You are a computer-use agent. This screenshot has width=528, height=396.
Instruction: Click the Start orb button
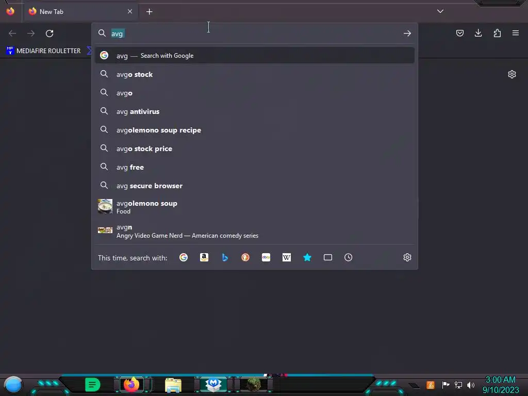tap(13, 385)
